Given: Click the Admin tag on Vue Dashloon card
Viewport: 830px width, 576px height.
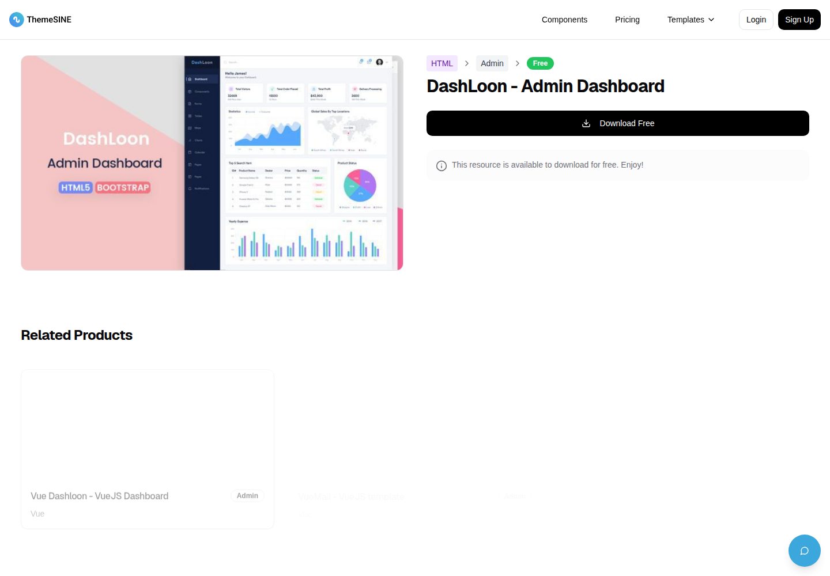Looking at the screenshot, I should pos(247,496).
